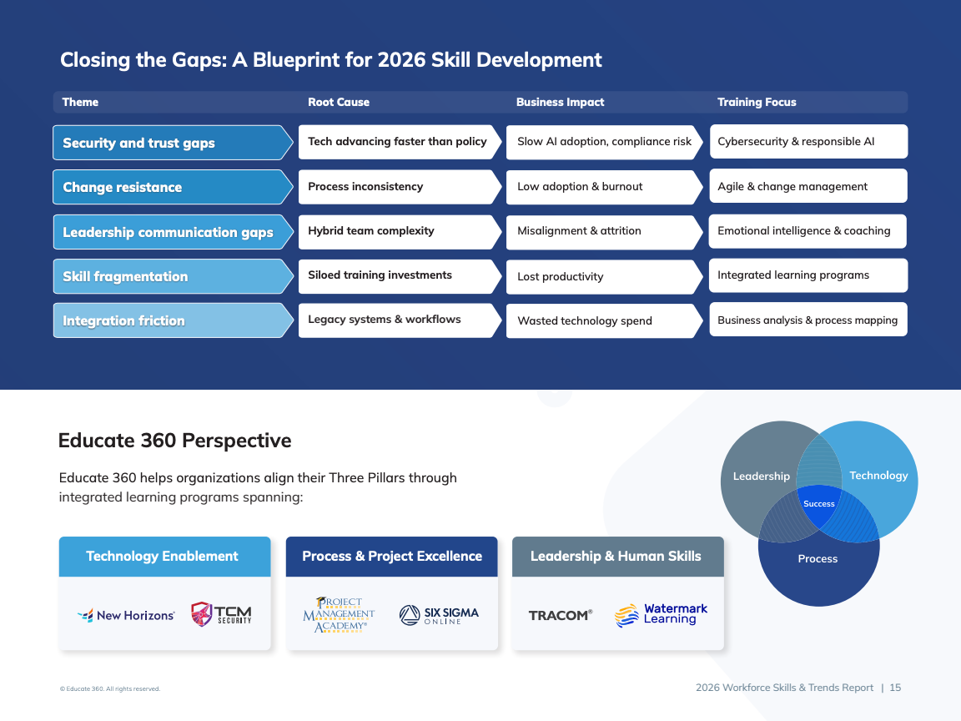Click the Success center of Venn diagram
Screen dimensions: 961x721
[x=818, y=505]
